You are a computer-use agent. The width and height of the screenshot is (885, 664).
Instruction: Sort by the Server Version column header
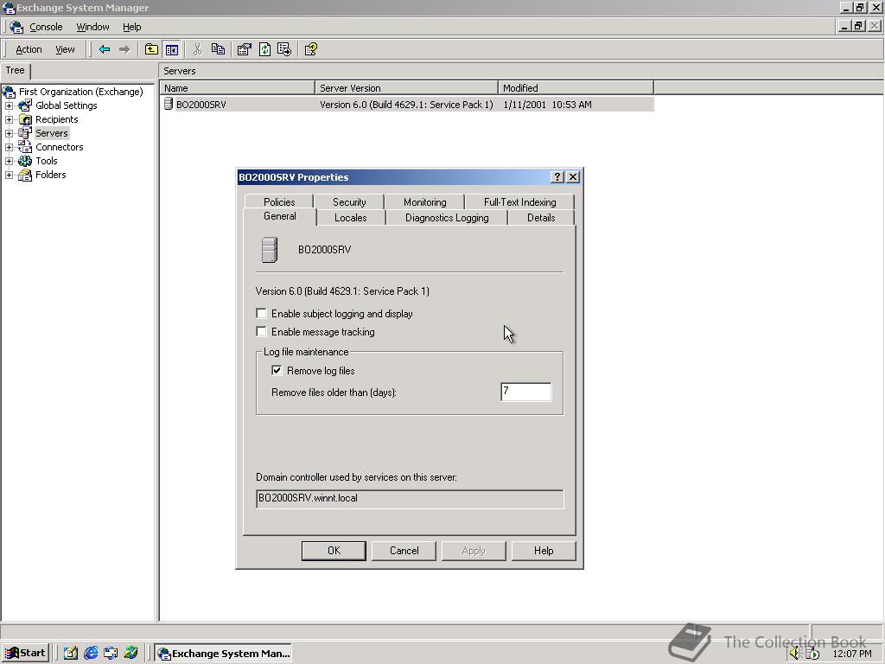[406, 88]
